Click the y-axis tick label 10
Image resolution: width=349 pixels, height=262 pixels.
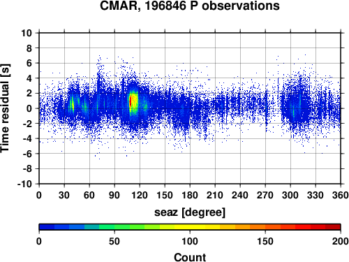point(27,33)
